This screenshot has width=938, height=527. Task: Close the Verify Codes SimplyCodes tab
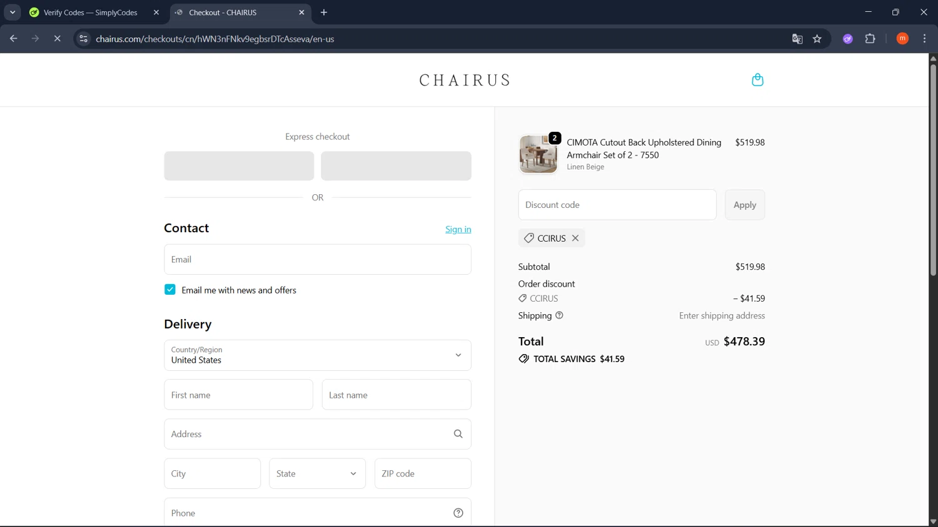(156, 12)
